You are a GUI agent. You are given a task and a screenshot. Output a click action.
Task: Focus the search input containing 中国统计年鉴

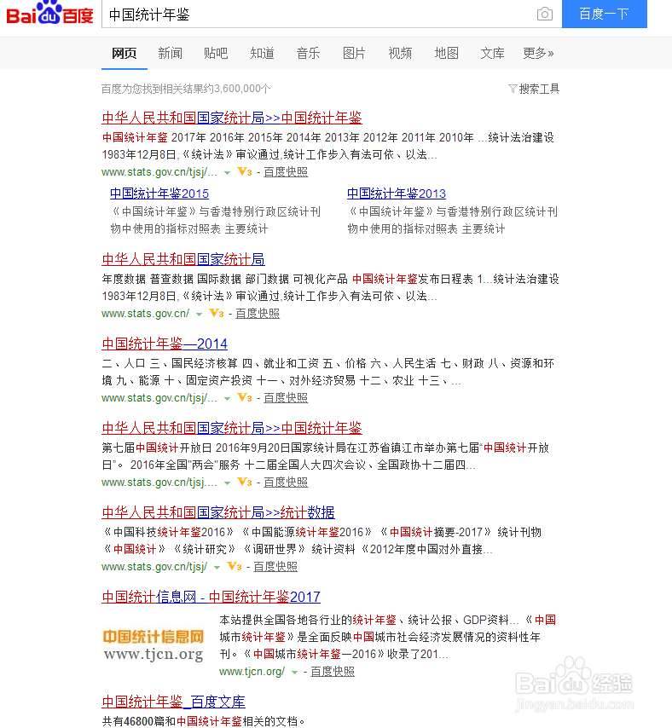tap(319, 14)
